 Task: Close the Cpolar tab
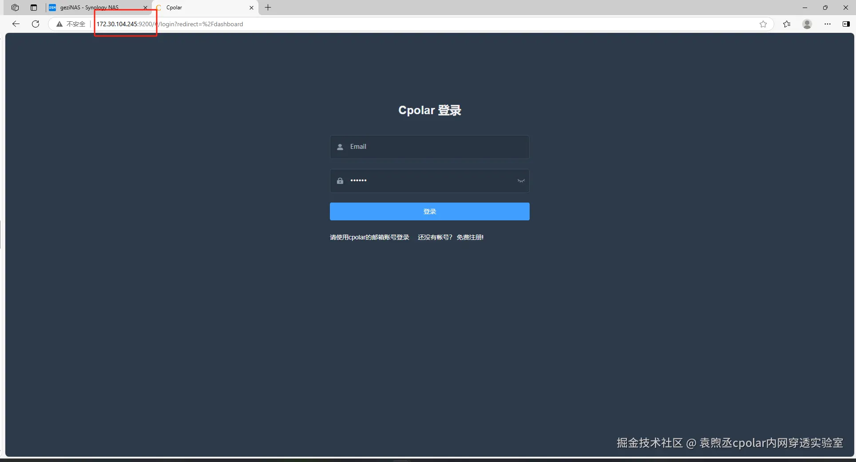251,8
